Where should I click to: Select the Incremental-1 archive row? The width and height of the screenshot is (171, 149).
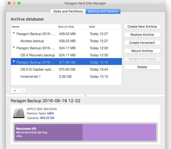66,77
